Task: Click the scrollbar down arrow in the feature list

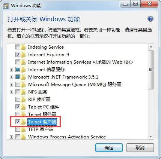Action: 151,137
